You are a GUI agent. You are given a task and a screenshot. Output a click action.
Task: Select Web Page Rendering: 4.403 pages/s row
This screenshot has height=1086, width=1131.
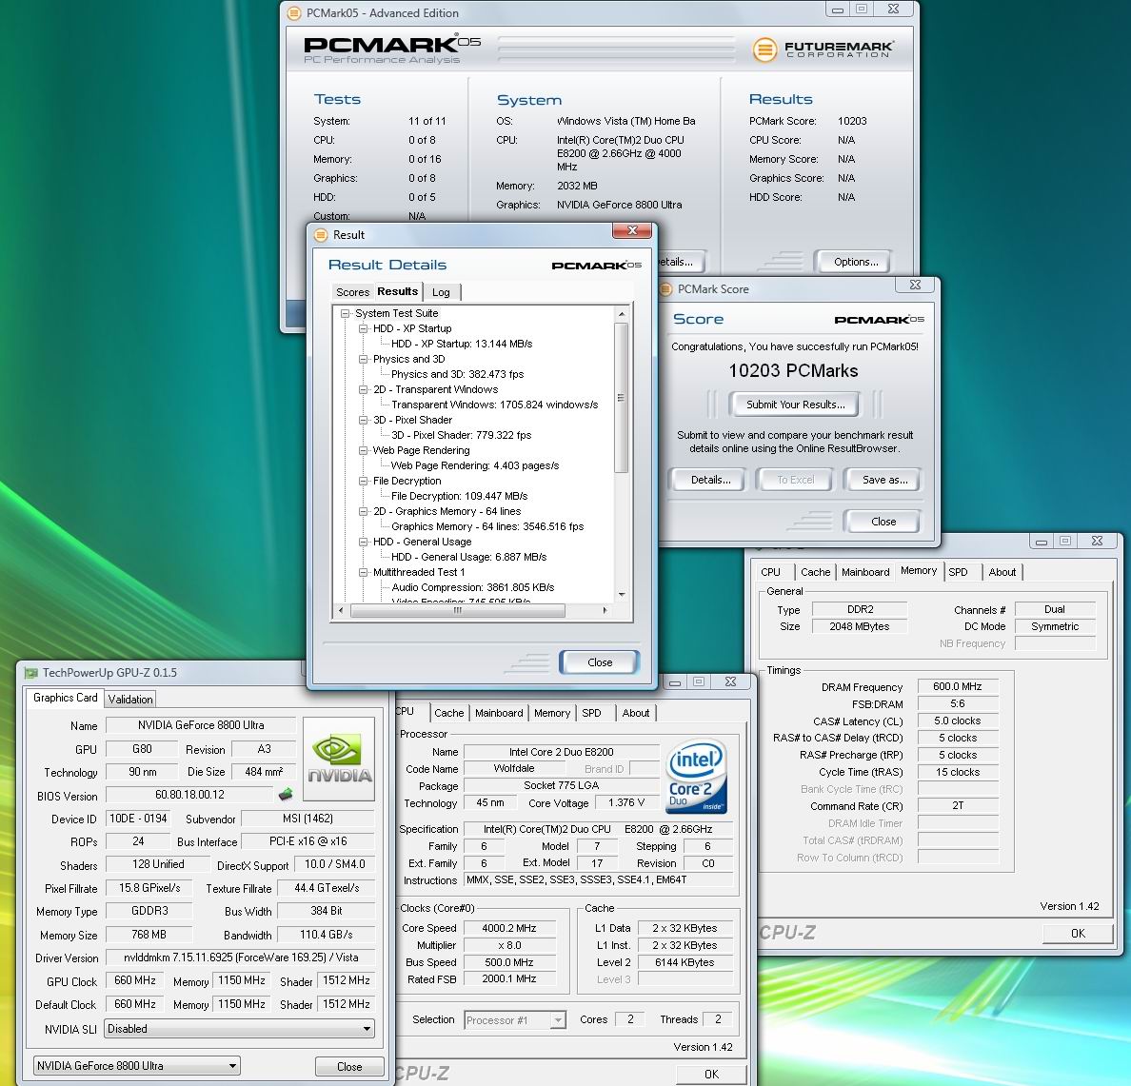475,465
